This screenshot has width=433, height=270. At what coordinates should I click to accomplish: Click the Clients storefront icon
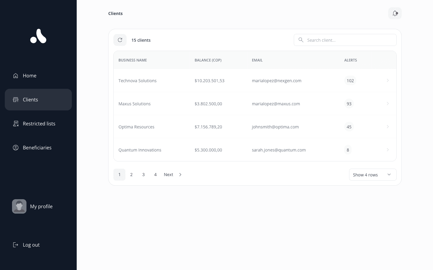coord(16,100)
